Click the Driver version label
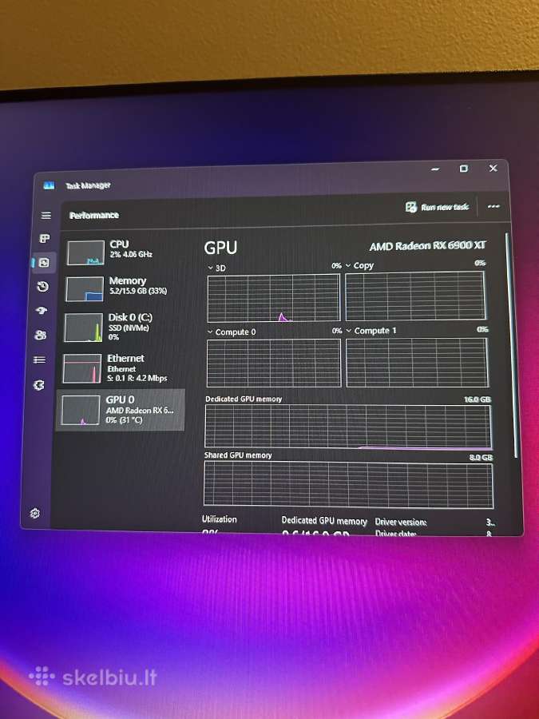Screen dimensions: 539x719 (x=401, y=522)
